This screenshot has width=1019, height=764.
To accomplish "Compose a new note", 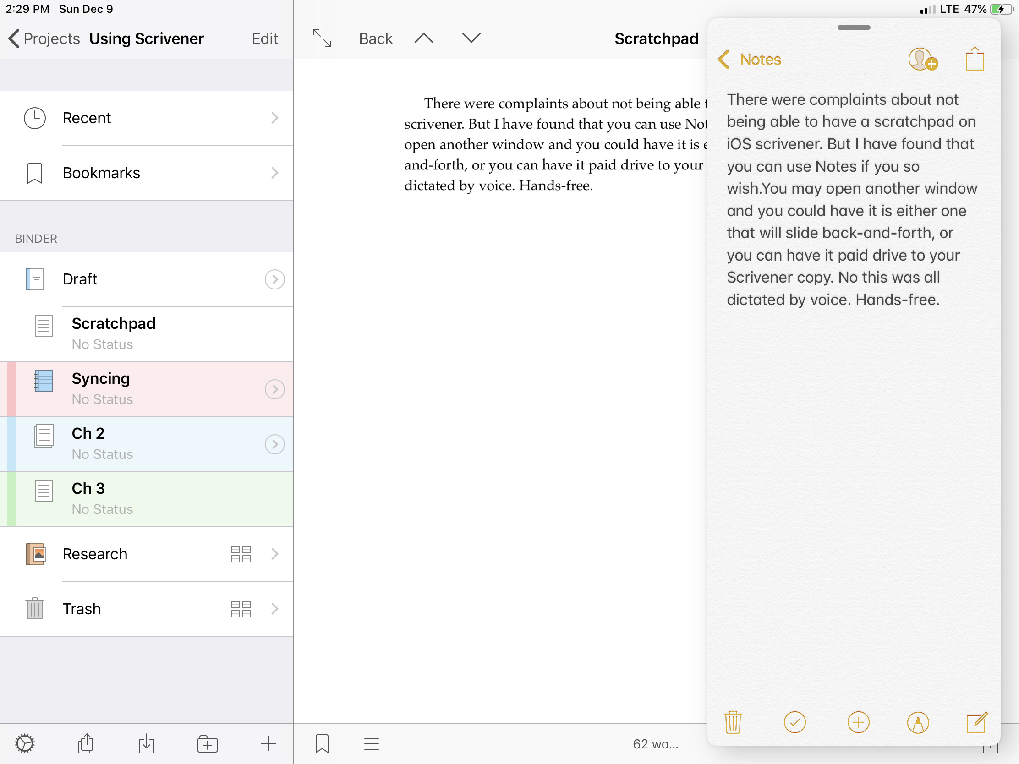I will [x=976, y=722].
